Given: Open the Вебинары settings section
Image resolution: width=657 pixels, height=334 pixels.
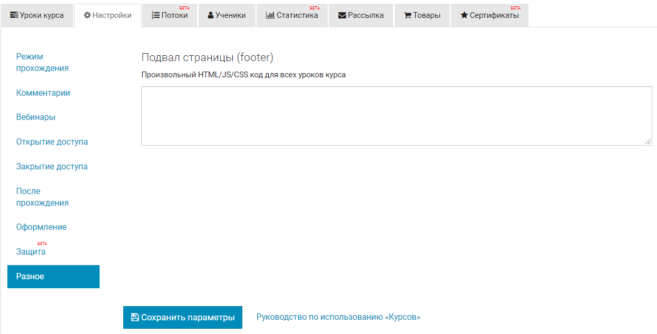Looking at the screenshot, I should click(36, 117).
